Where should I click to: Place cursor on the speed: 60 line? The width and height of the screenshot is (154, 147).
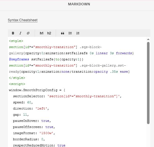coord(23,102)
